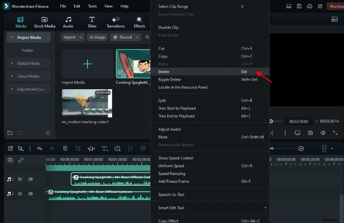The image size is (344, 223).
Task: Select res_motion-tracking-video1 thumbnail
Action: [87, 103]
